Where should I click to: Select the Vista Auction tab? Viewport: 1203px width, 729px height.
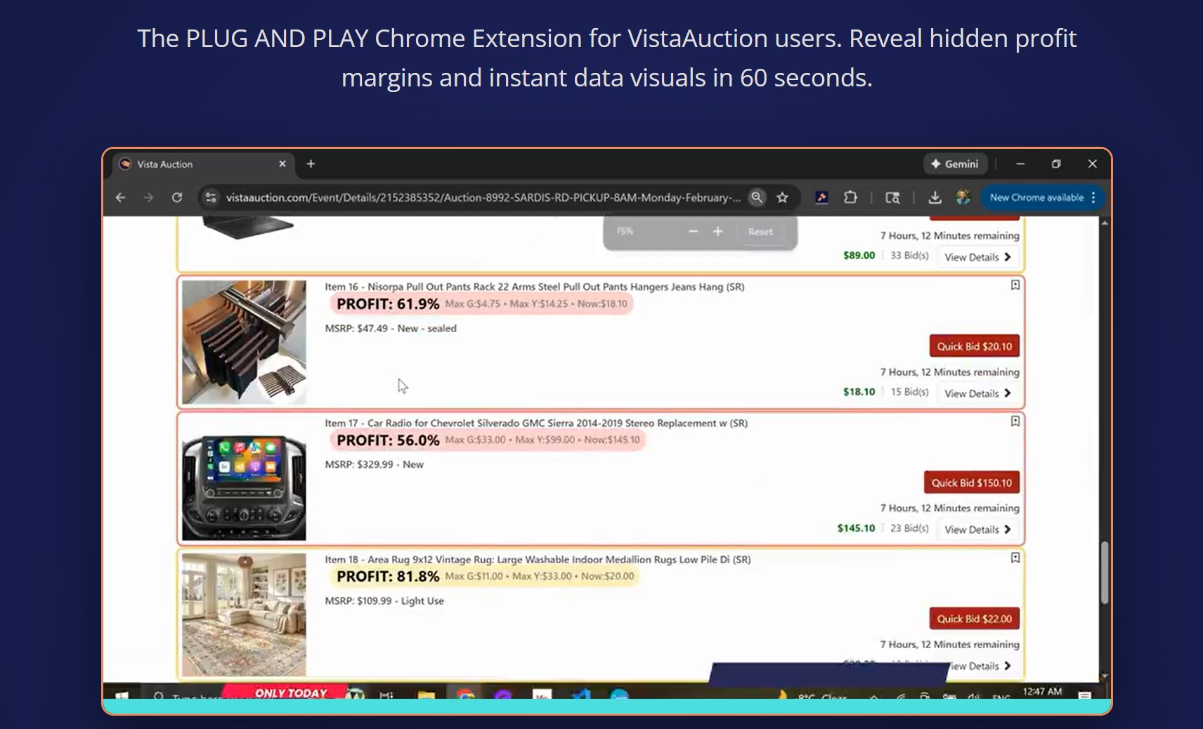click(204, 164)
